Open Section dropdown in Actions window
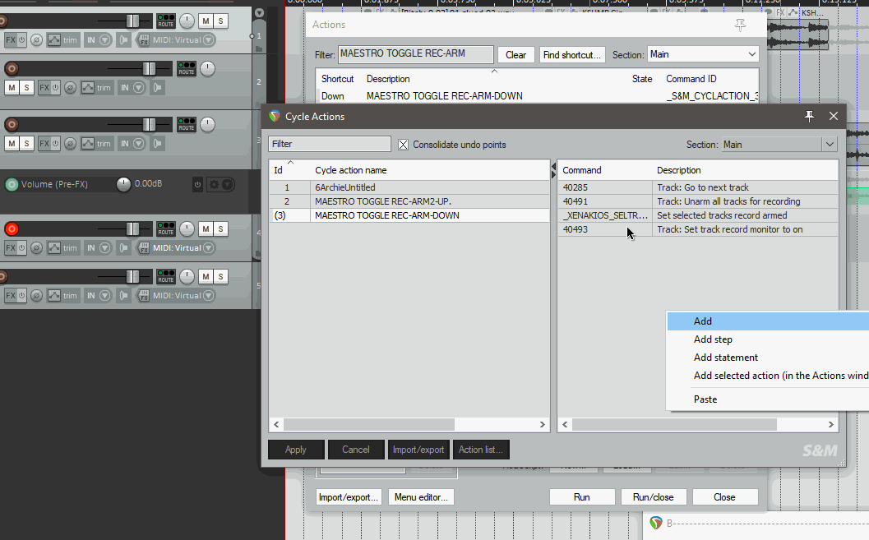 tap(703, 54)
